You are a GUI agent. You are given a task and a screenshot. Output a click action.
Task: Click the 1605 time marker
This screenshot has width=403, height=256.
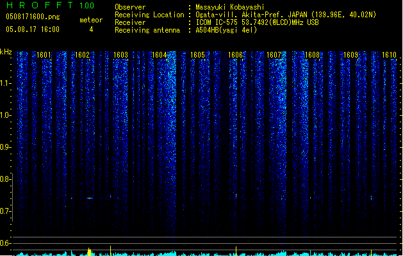click(197, 55)
